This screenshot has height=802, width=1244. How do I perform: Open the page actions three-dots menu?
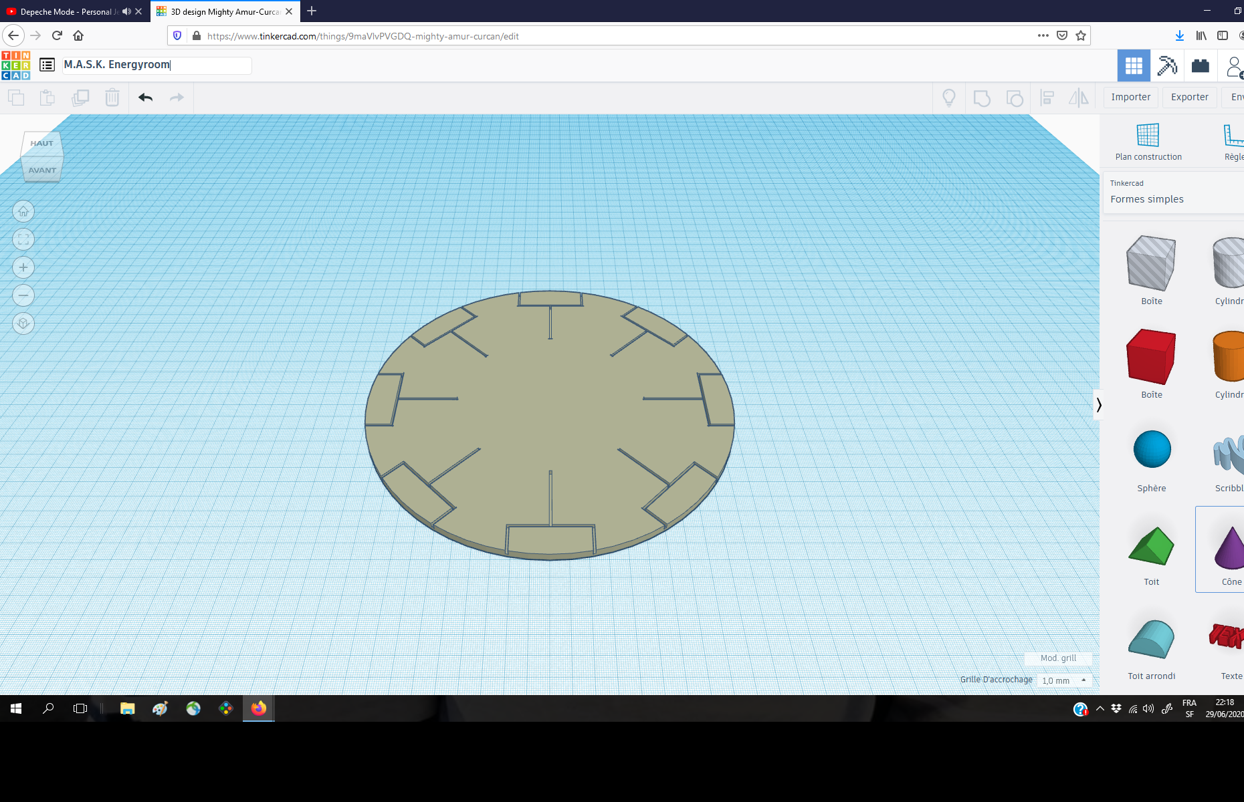pos(1043,35)
